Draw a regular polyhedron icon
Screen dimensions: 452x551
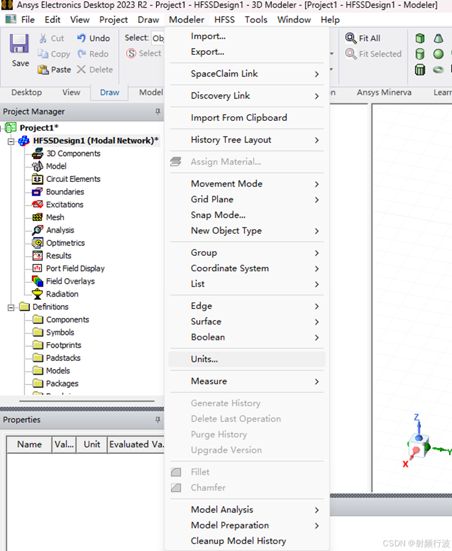pyautogui.click(x=420, y=70)
